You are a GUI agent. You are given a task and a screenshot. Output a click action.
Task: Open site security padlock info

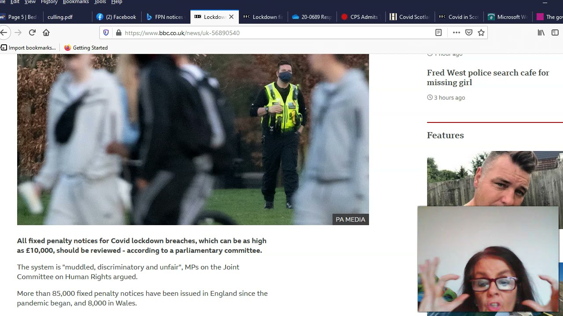point(118,32)
